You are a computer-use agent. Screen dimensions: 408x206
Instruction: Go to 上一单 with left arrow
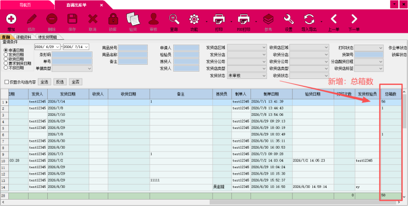333,19
